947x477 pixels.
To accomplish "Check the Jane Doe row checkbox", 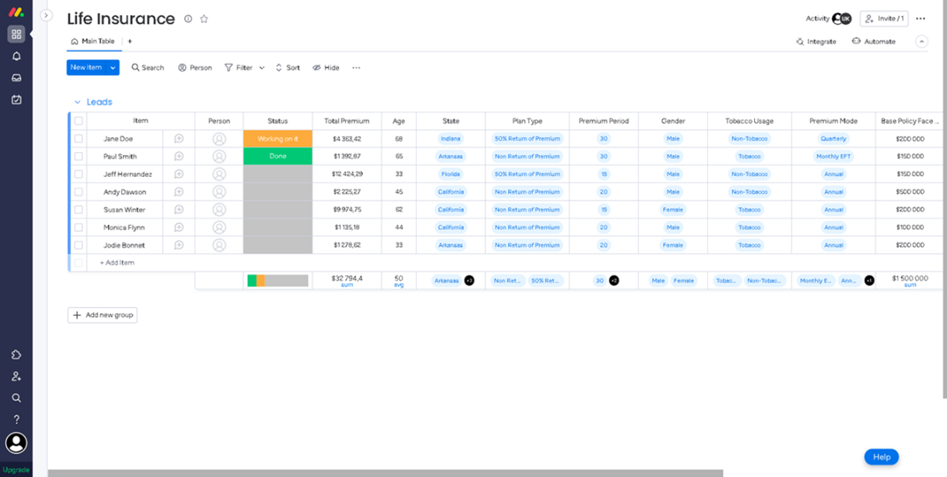I will 79,139.
